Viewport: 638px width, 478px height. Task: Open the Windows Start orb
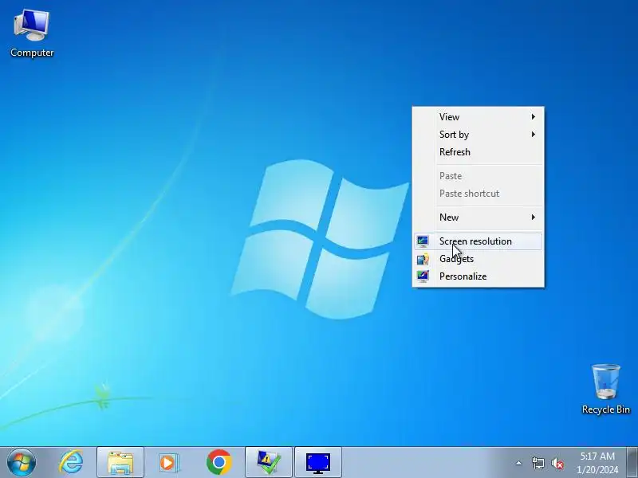(22, 462)
